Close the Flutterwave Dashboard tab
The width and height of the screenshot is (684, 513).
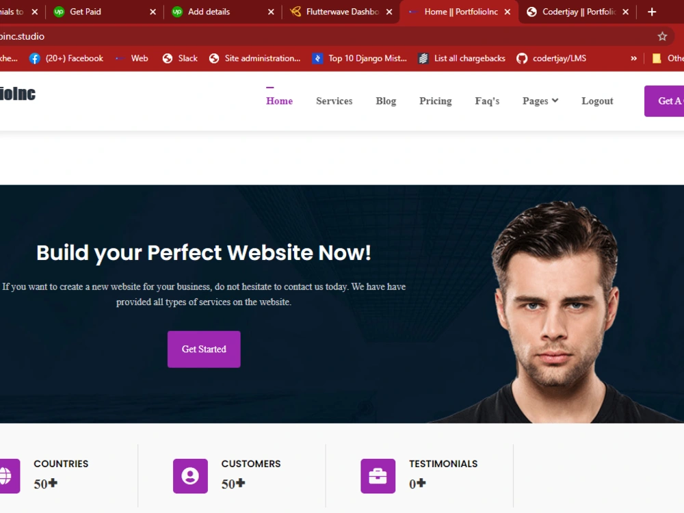click(389, 12)
